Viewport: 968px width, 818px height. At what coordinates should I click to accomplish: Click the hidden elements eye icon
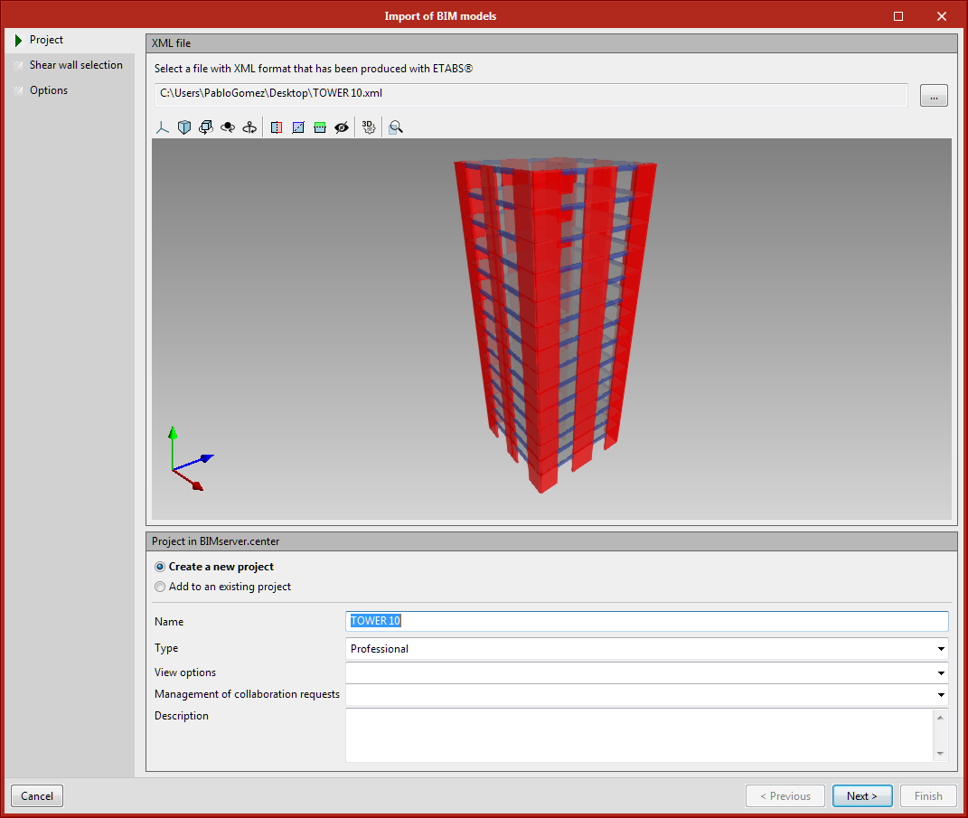[x=342, y=127]
